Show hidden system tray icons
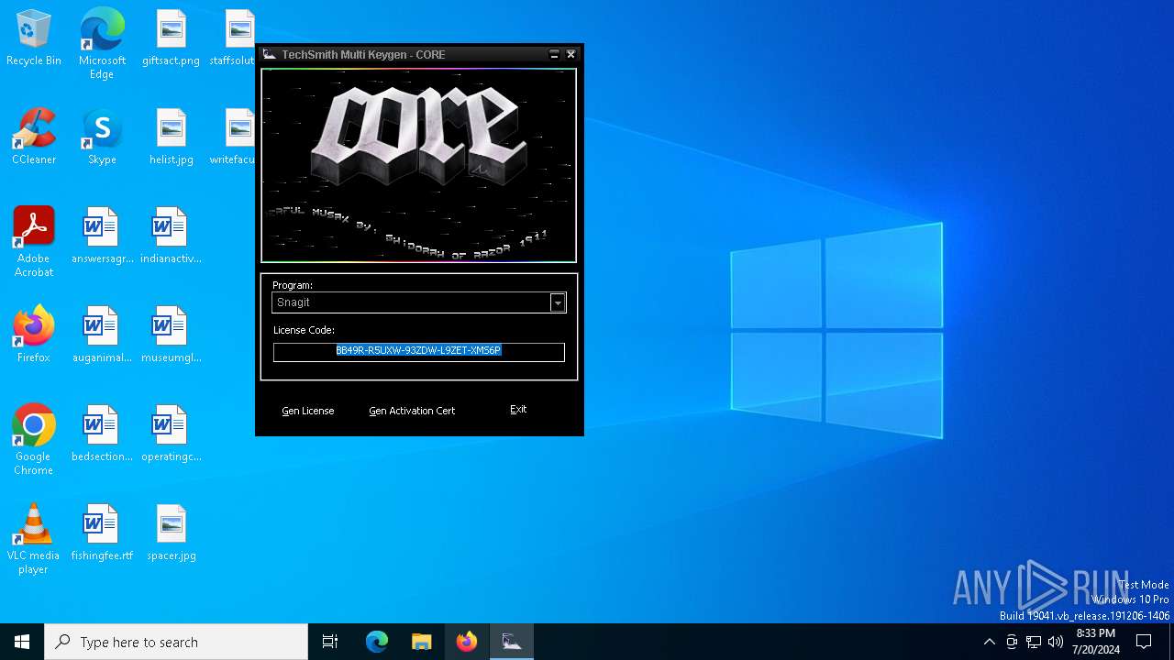This screenshot has height=660, width=1174. (989, 642)
